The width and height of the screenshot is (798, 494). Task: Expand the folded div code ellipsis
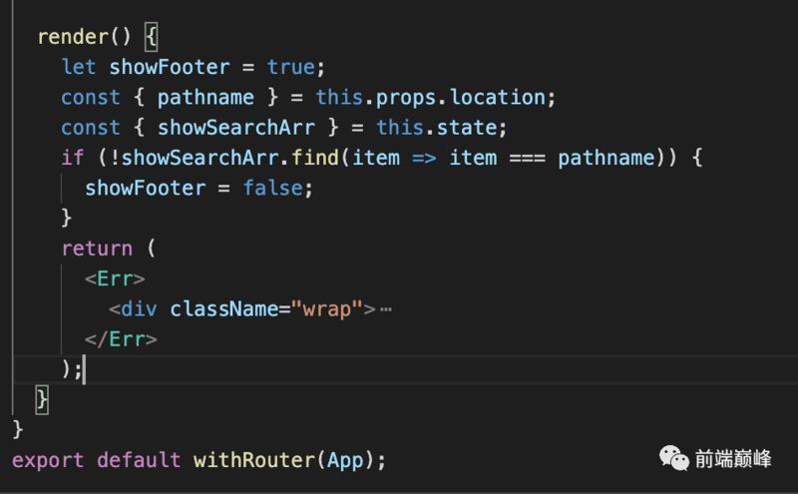tap(386, 309)
